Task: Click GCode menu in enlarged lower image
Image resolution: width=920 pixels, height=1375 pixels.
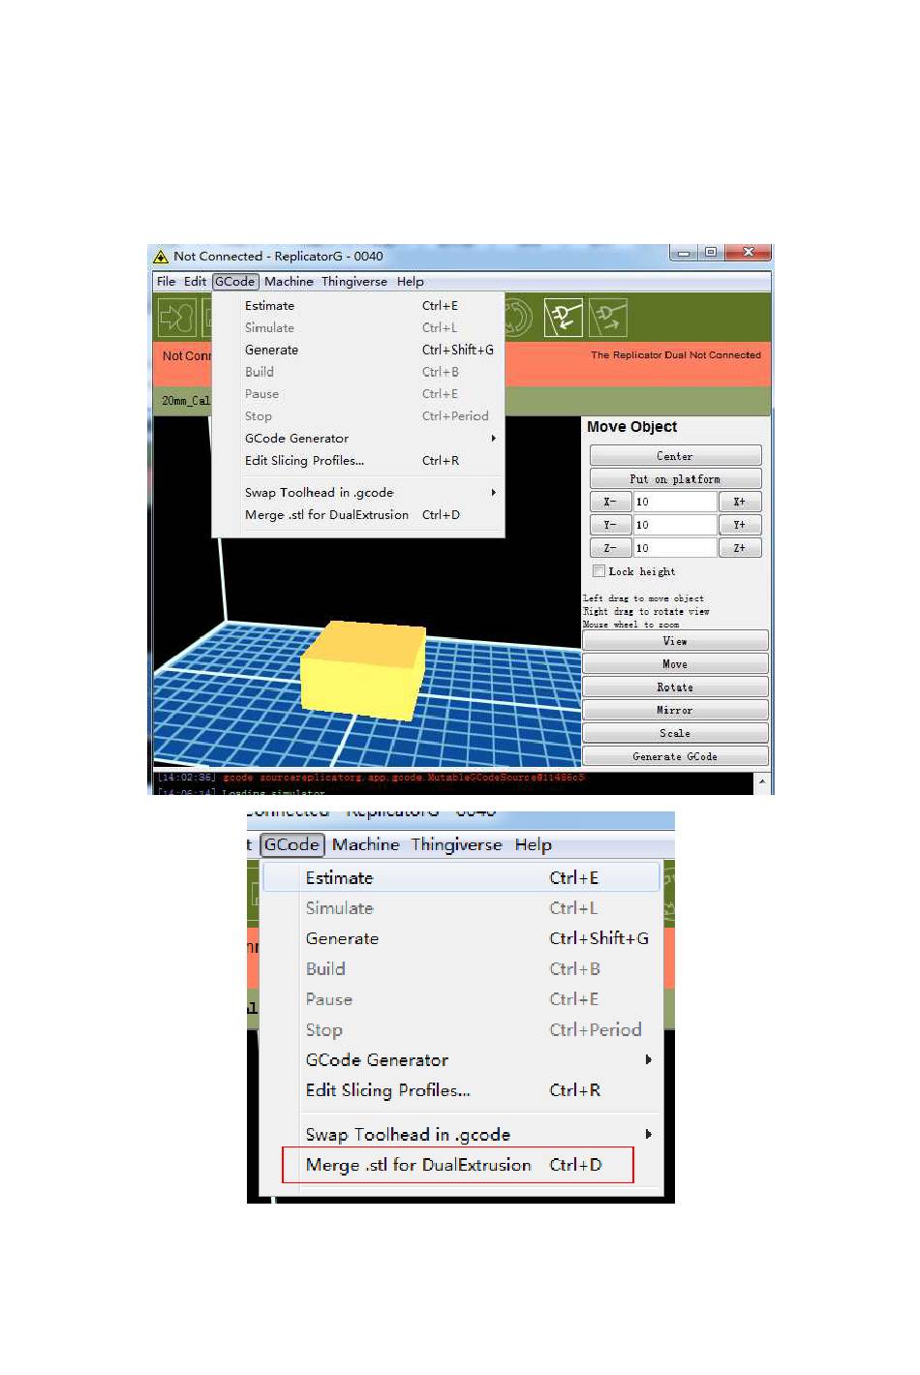Action: (292, 844)
